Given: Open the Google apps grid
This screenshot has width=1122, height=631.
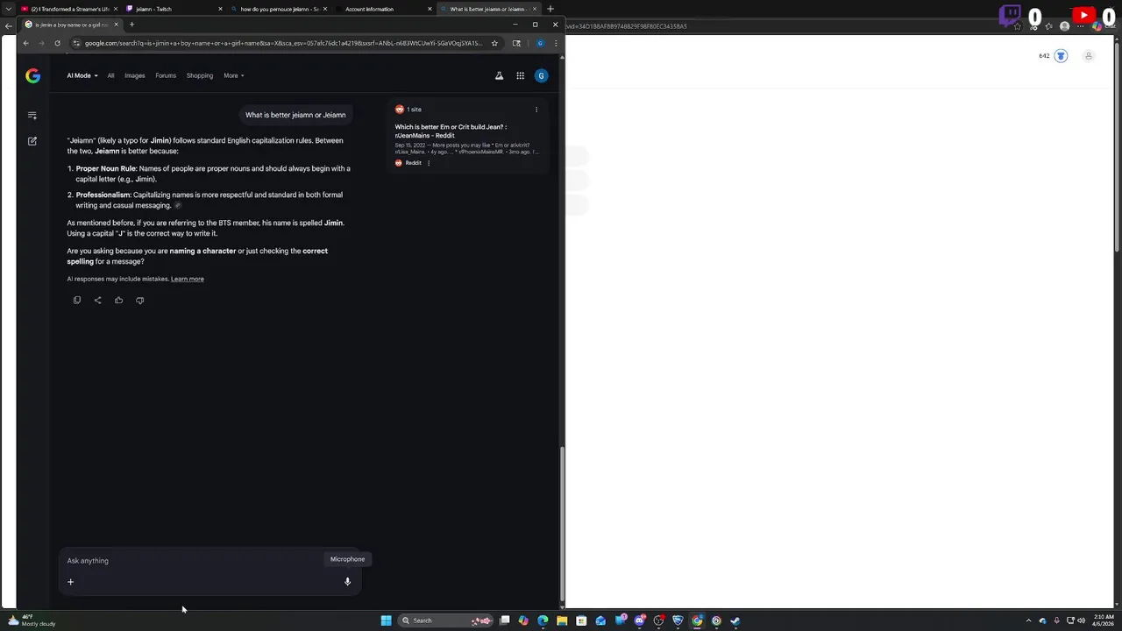Looking at the screenshot, I should click(520, 75).
